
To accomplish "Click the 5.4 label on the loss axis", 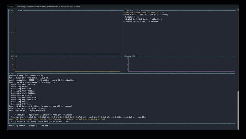I will point(13,13).
